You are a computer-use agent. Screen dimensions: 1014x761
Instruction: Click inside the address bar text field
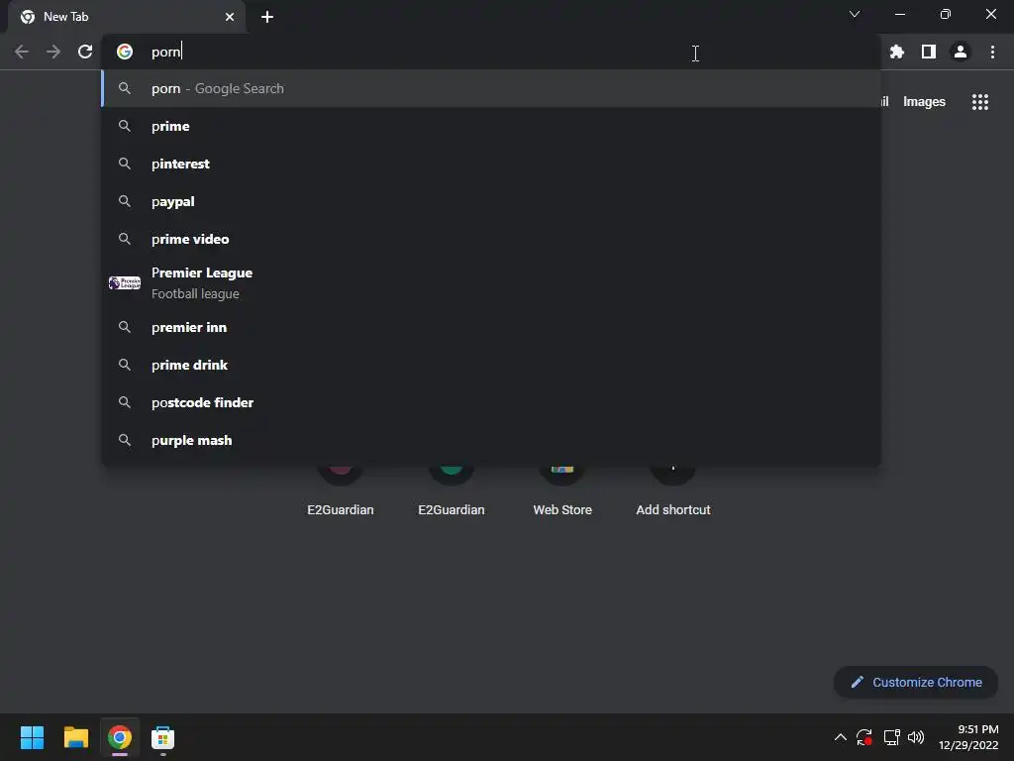(491, 52)
